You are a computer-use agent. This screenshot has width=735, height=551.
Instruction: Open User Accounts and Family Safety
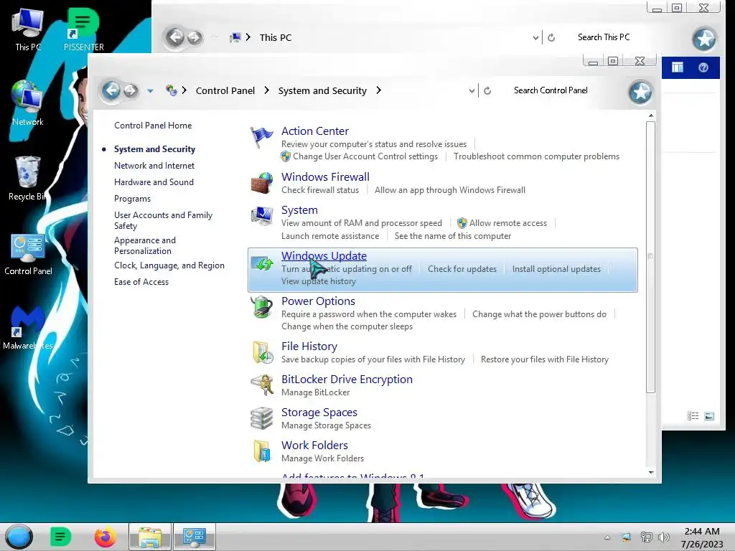coord(163,220)
